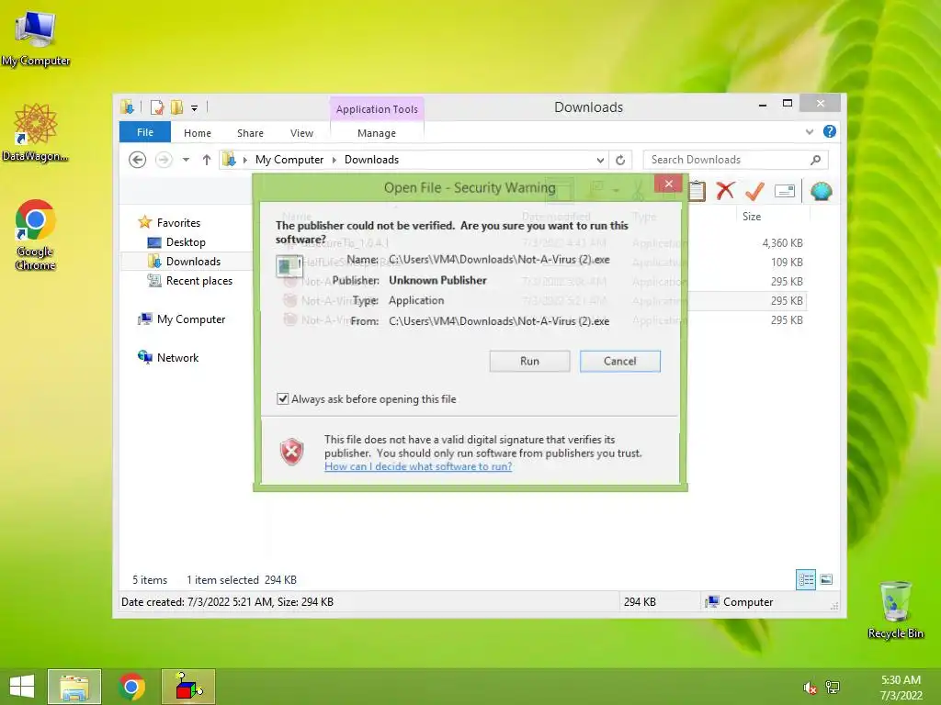The image size is (941, 705).
Task: Click the application file icon in dialog
Action: tap(289, 265)
